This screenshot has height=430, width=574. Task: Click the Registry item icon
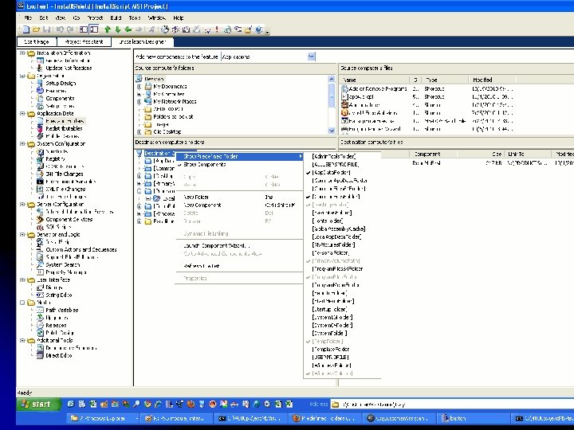point(39,158)
